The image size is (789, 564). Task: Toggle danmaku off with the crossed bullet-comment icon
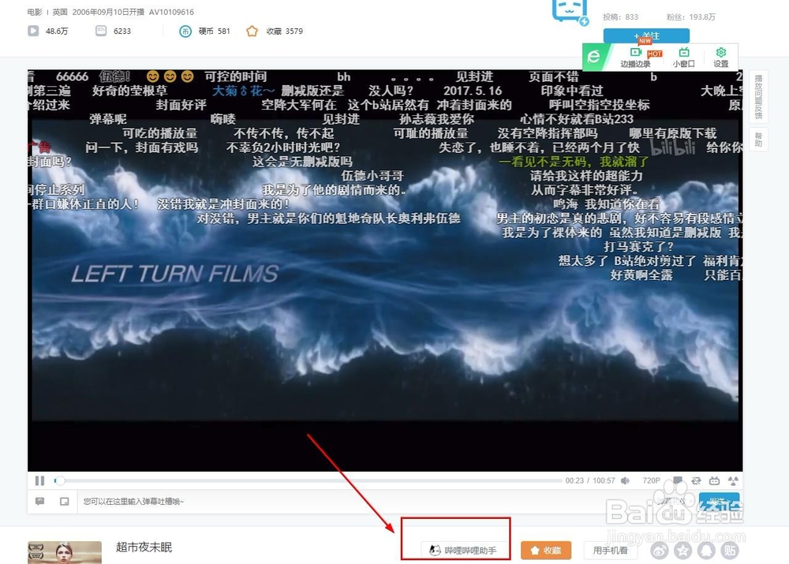[697, 480]
